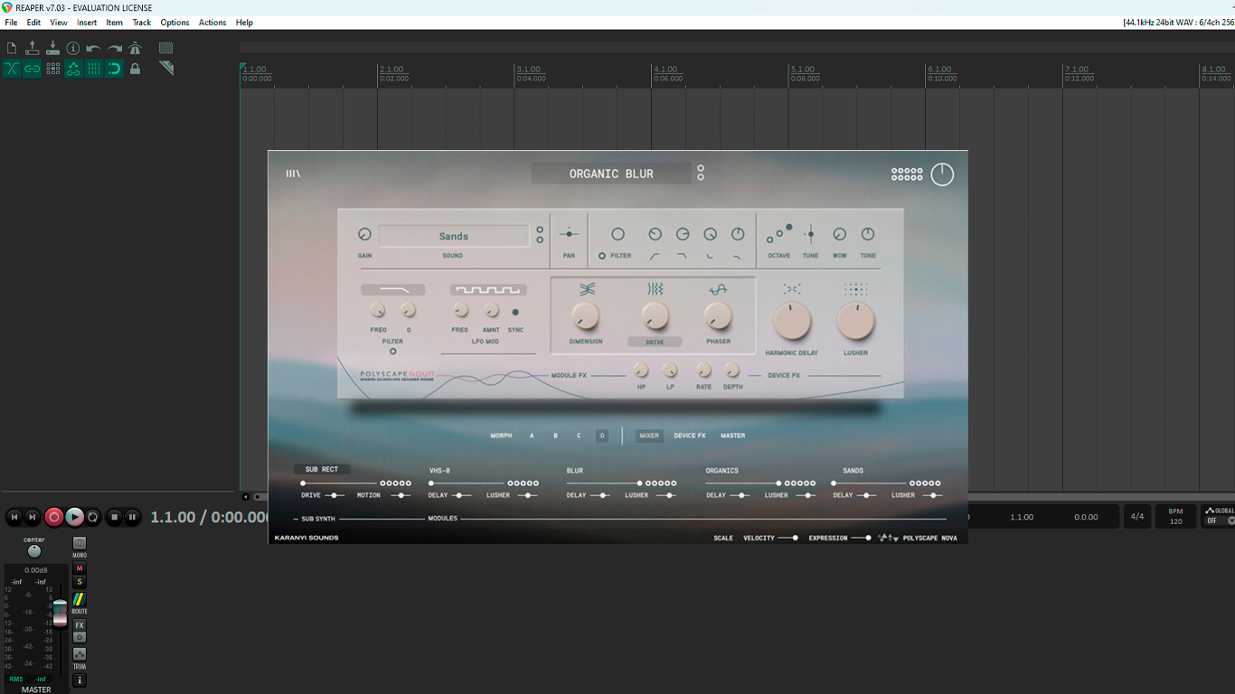
Task: Toggle the LFO SYNC dot
Action: [515, 312]
